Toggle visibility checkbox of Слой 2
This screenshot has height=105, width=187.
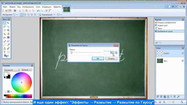click(183, 53)
